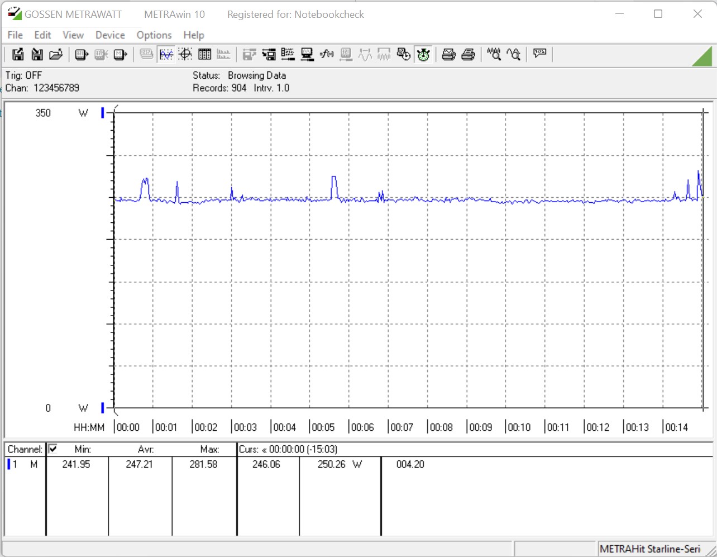Click the greyed bar graph view icon

click(x=223, y=54)
